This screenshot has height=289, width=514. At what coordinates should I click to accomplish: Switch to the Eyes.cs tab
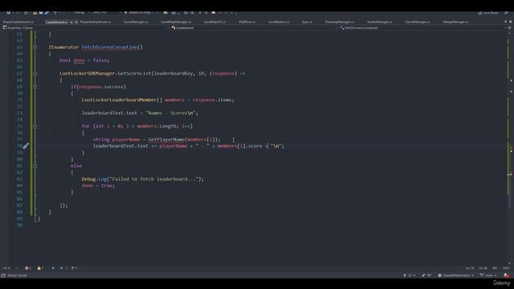click(307, 22)
